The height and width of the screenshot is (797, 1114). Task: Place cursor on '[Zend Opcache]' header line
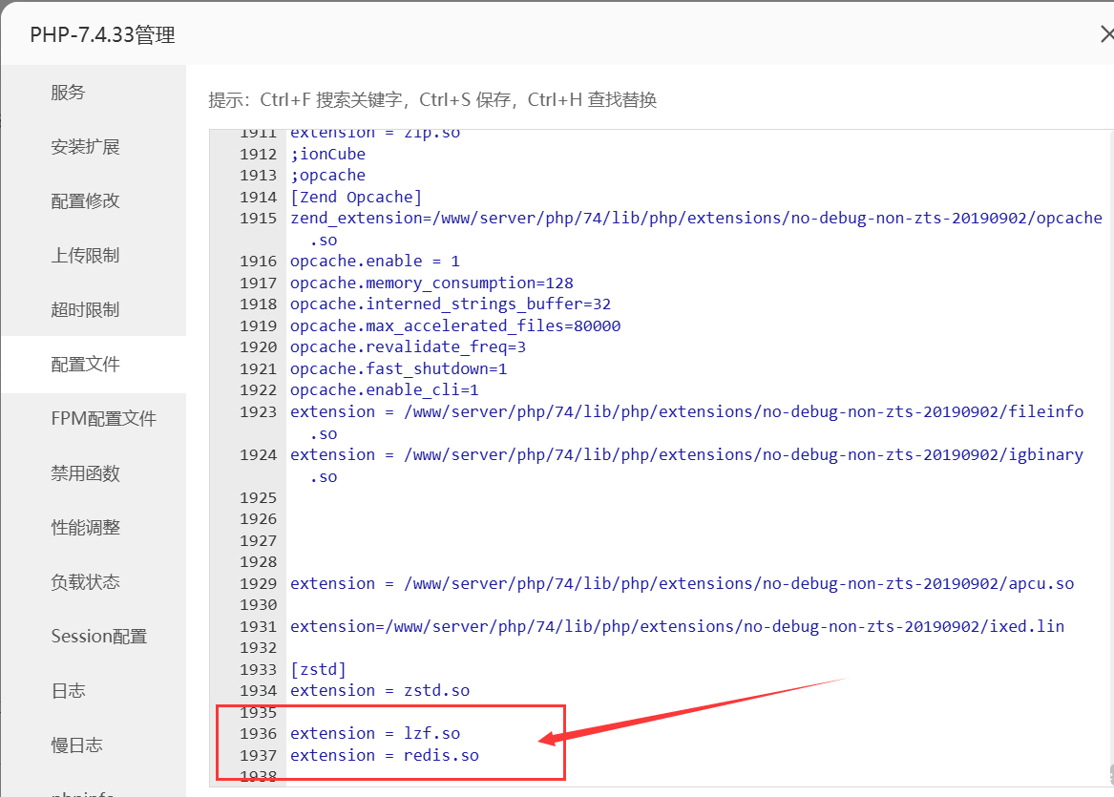click(x=356, y=197)
